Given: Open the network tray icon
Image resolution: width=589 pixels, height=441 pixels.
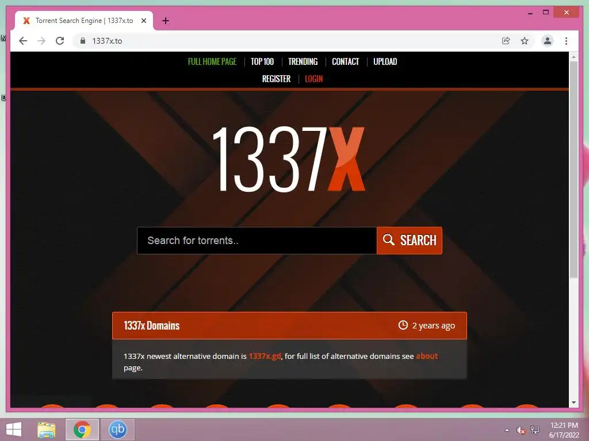Looking at the screenshot, I should click(x=535, y=430).
